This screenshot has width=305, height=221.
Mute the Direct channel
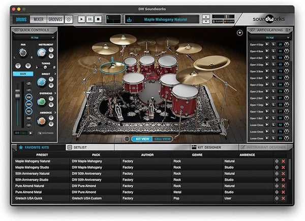(x=51, y=85)
